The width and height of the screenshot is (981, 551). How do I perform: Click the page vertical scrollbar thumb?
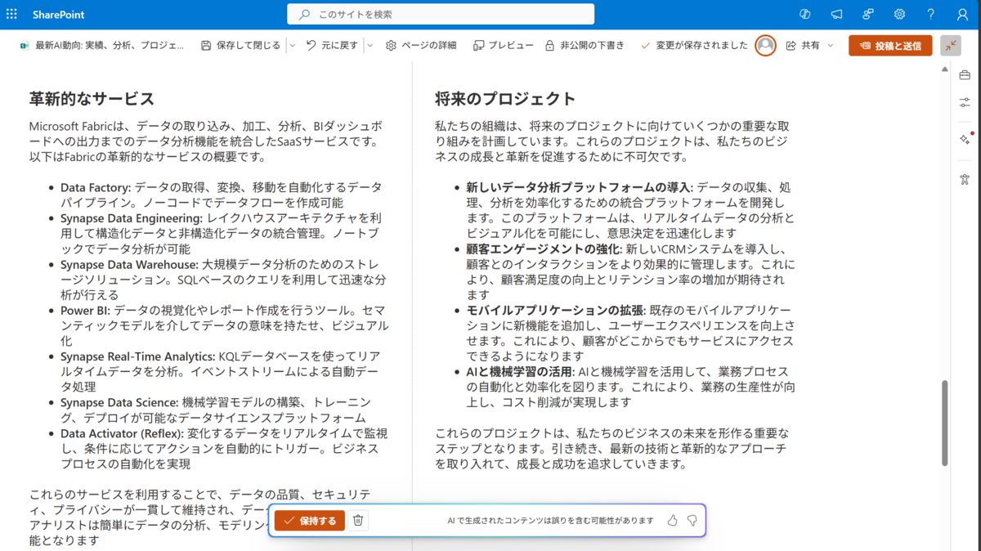945,423
